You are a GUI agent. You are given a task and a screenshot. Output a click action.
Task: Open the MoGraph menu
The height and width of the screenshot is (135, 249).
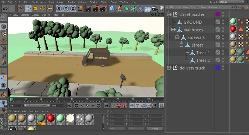(82, 2)
